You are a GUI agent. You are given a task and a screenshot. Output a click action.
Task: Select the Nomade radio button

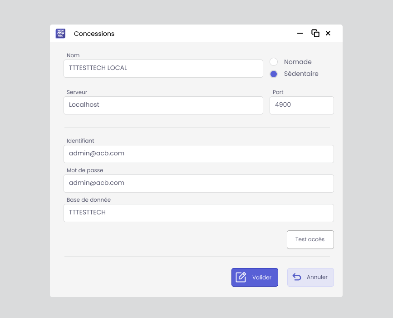(274, 62)
